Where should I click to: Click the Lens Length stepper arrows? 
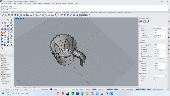166,45
